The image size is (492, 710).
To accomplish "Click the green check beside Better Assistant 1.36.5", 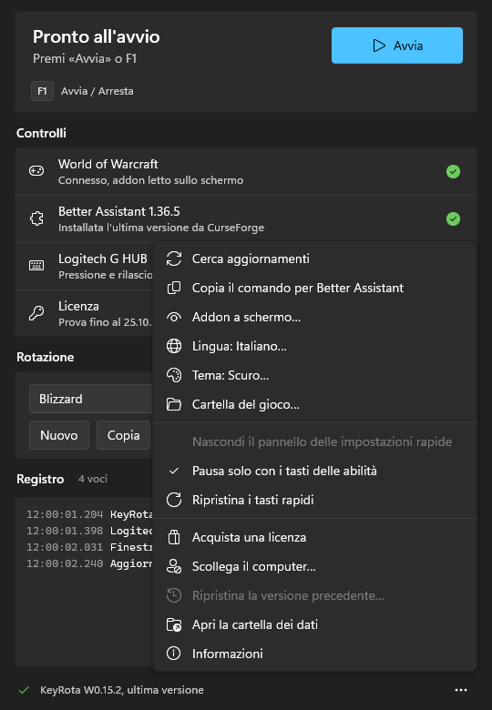I will (453, 218).
